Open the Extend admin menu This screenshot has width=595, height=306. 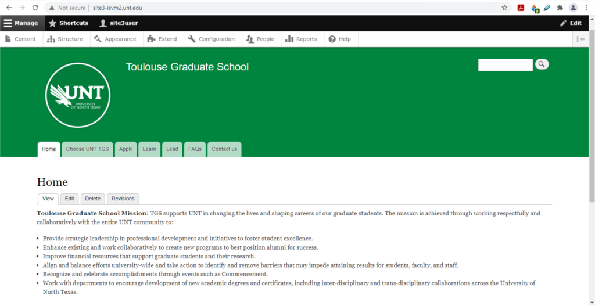pyautogui.click(x=163, y=39)
